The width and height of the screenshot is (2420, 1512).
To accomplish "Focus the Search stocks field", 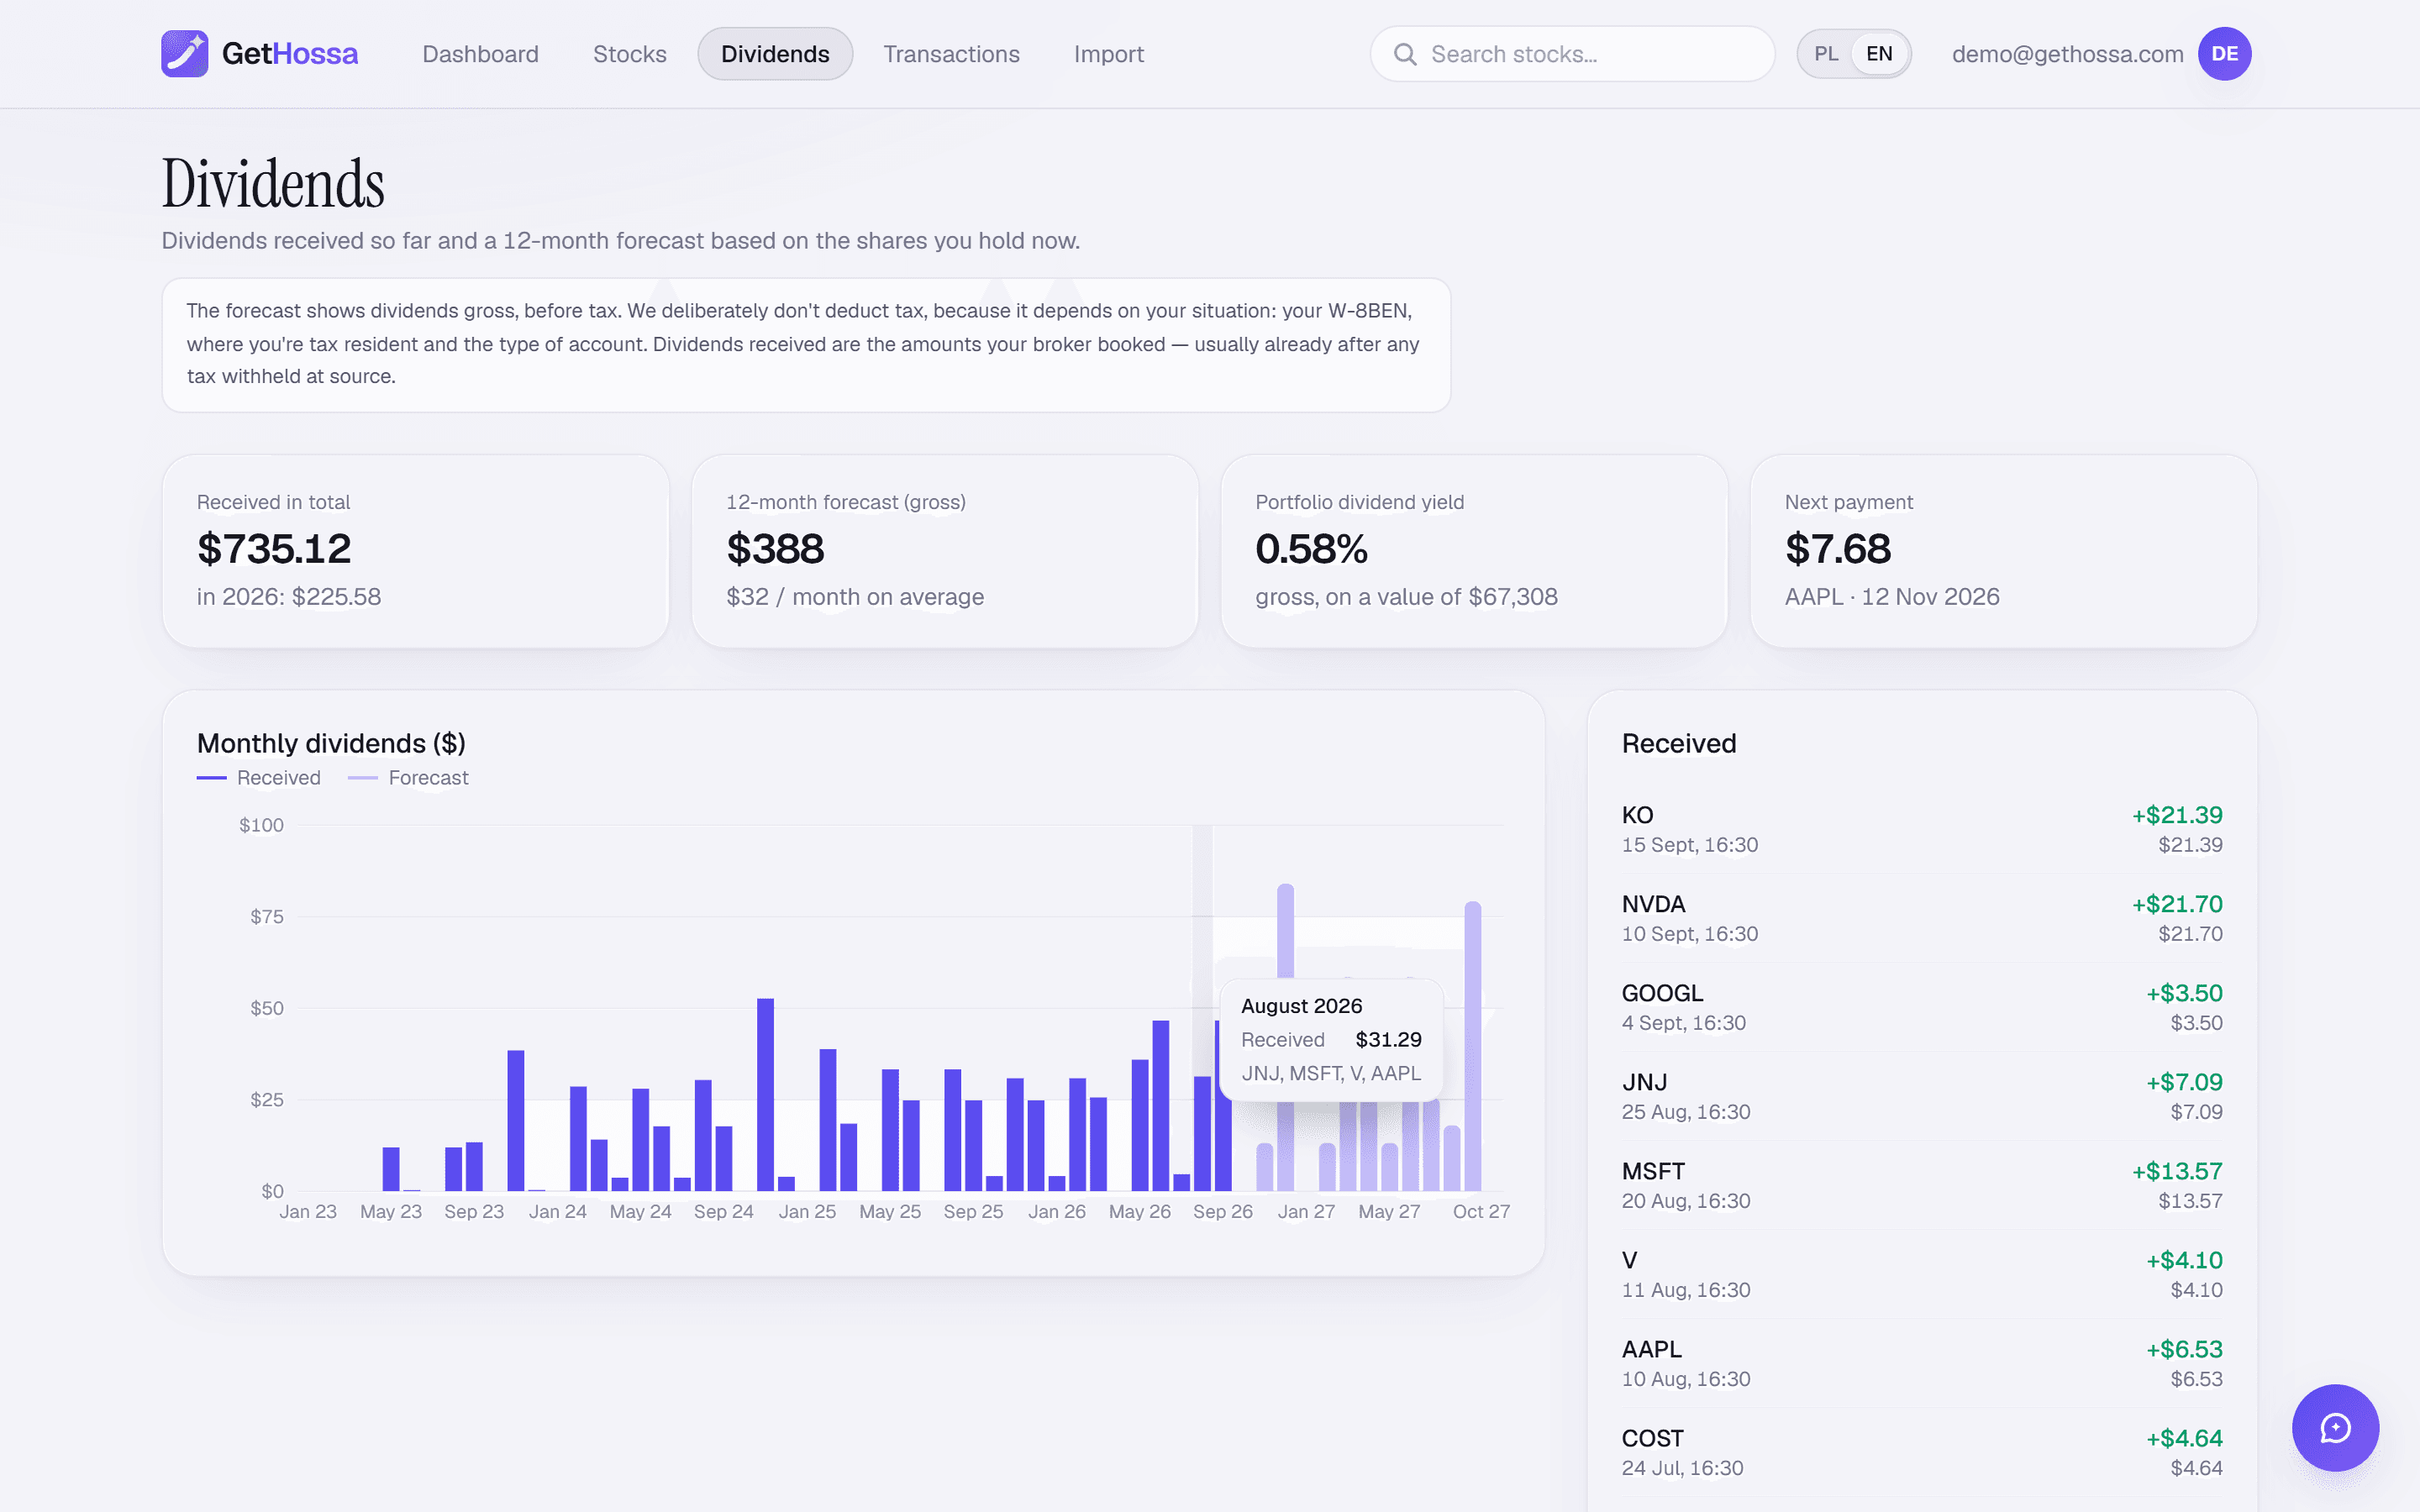I will (x=1573, y=54).
